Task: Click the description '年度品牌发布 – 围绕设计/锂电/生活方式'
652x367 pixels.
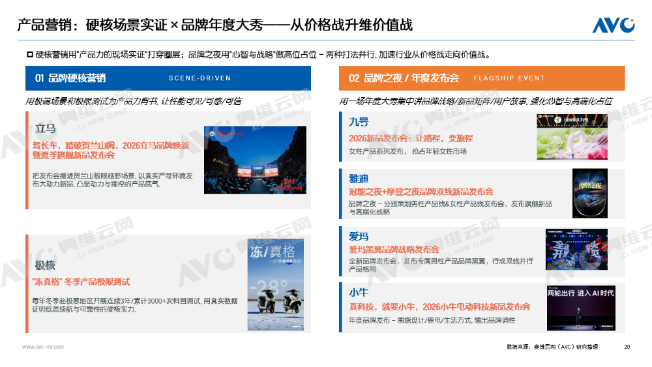Action: coord(432,321)
